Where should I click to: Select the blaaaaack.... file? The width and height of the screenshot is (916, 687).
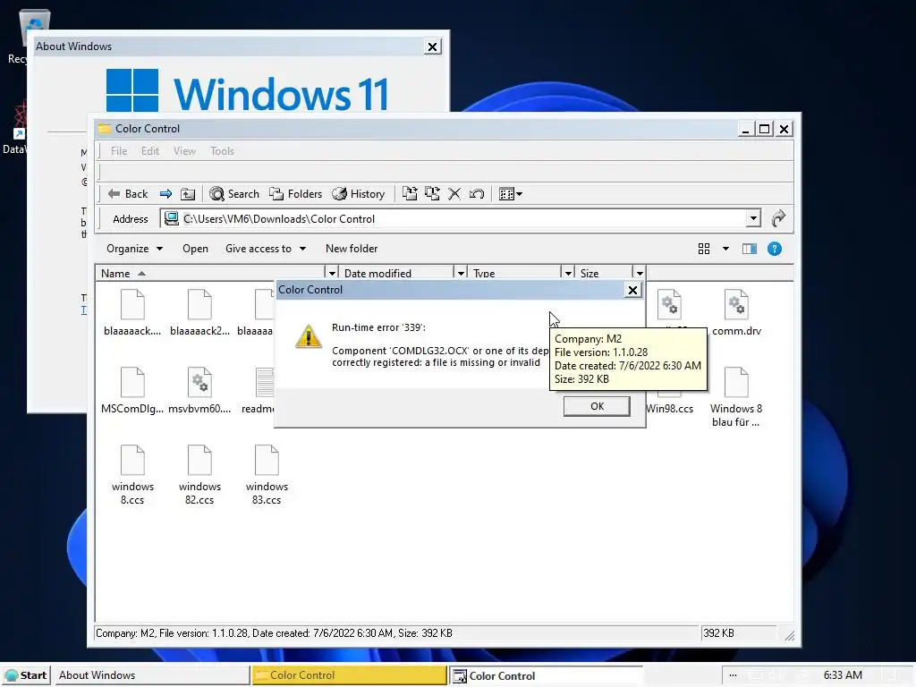132,313
